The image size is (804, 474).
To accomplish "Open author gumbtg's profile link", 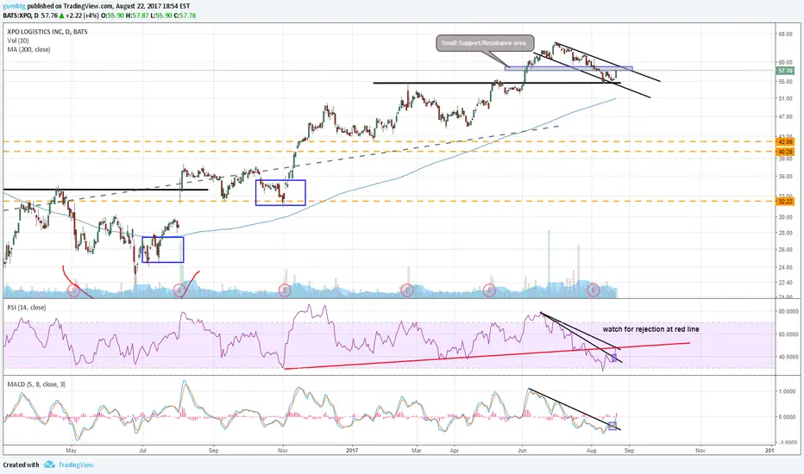I will (x=15, y=6).
